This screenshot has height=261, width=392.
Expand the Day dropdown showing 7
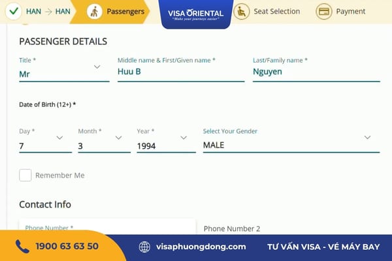click(46, 142)
